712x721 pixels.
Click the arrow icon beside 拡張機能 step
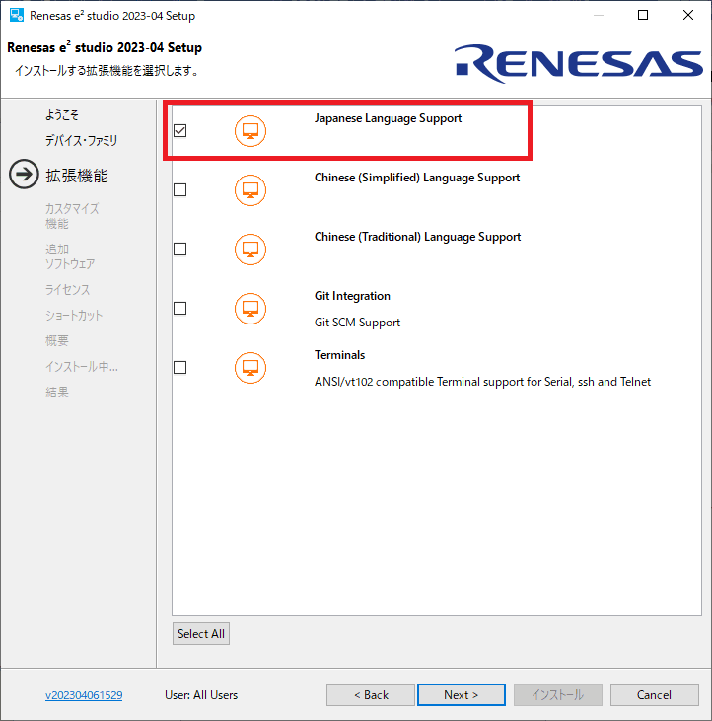[24, 175]
